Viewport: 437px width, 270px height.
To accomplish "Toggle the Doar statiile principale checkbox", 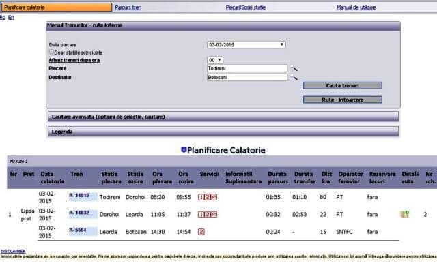I will pos(51,52).
